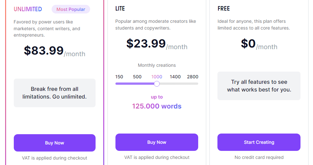Click the $23.99 monthly price
The height and width of the screenshot is (165, 313).
point(146,44)
